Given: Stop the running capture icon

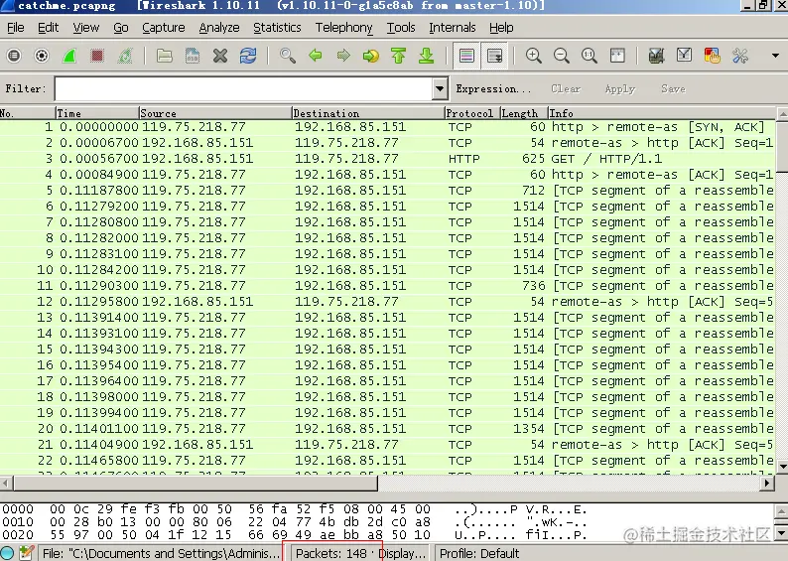Looking at the screenshot, I should point(97,56).
